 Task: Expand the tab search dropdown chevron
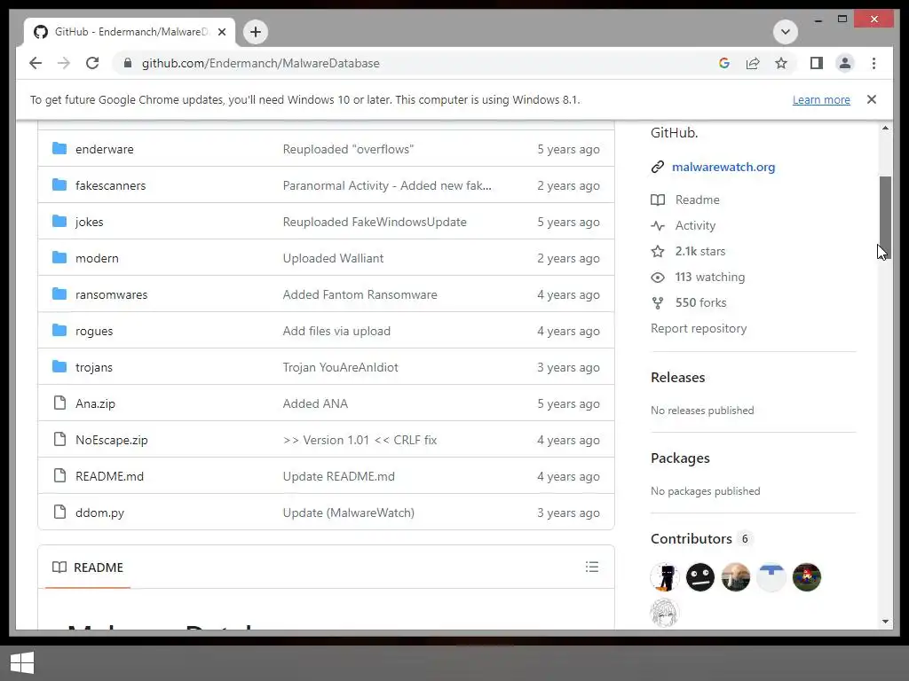[785, 32]
